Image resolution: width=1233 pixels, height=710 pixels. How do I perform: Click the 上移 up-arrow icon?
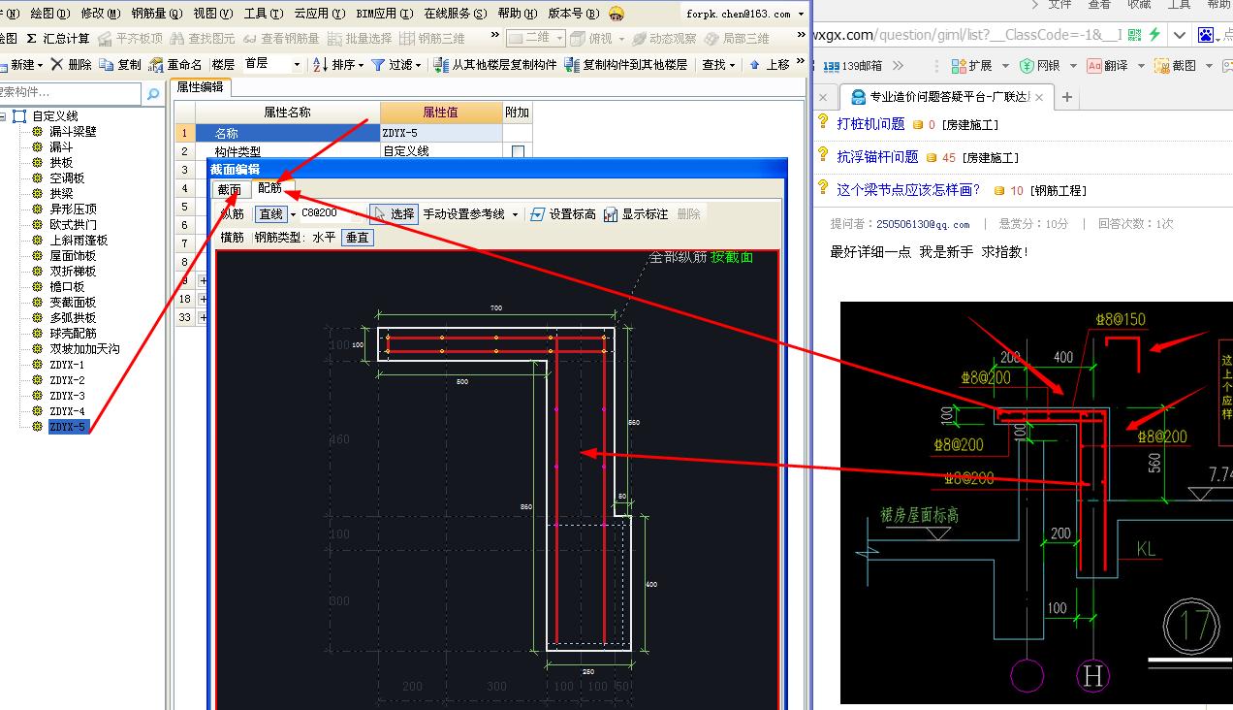(755, 65)
